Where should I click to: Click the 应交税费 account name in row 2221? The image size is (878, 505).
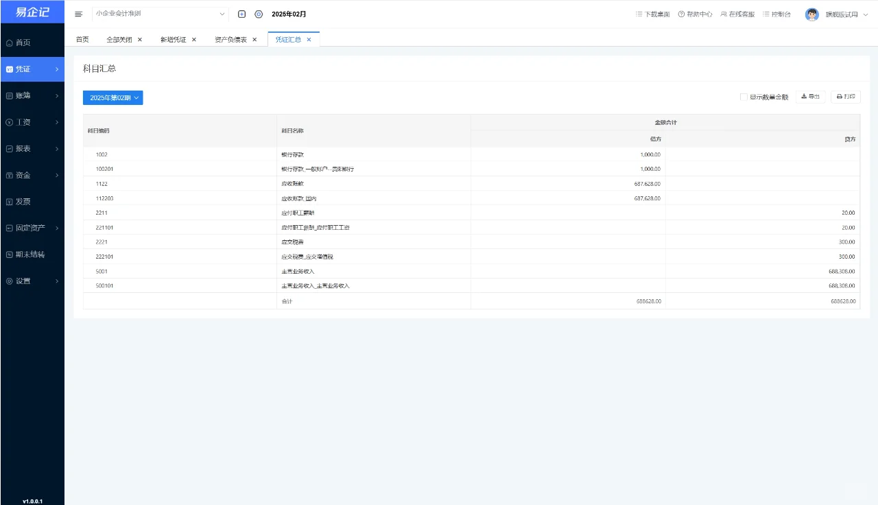(x=293, y=242)
